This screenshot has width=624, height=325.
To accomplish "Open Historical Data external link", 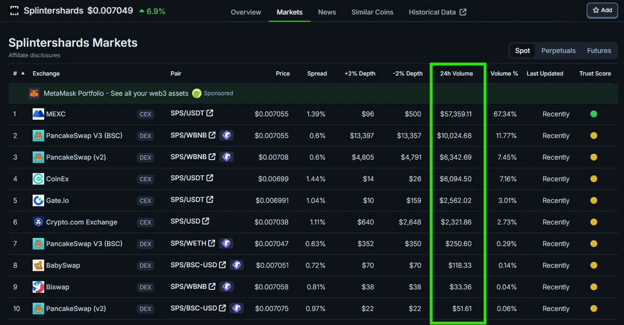I will tap(437, 12).
